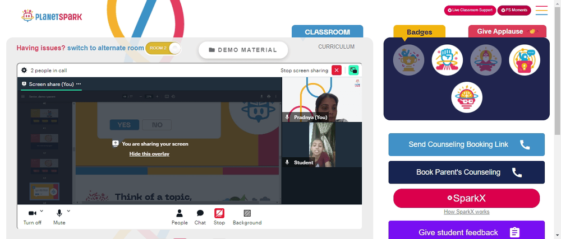The width and height of the screenshot is (561, 239).
Task: Click switch to alternate room link
Action: point(105,48)
